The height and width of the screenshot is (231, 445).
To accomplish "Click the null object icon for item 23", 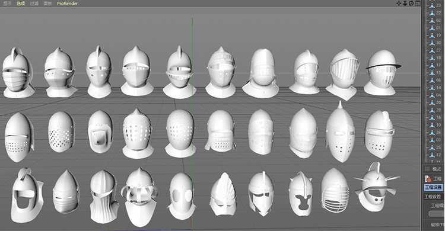I will click(432, 5).
